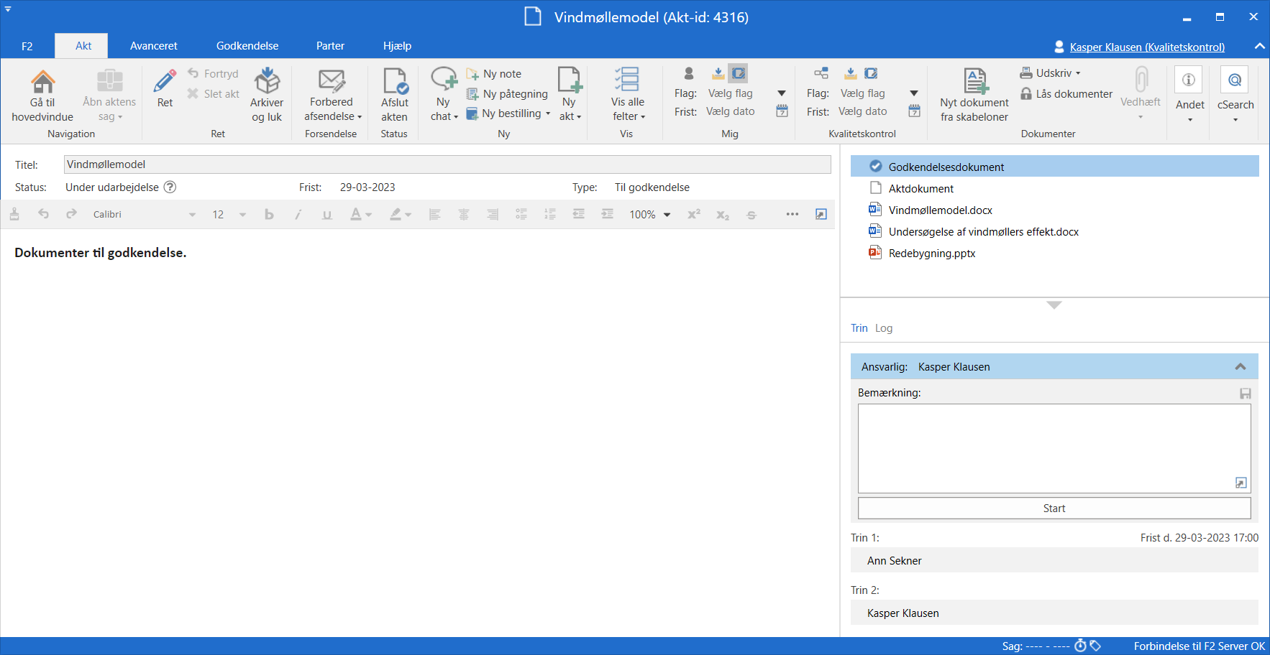The width and height of the screenshot is (1270, 655).
Task: Click save icon beside Bemærkning
Action: pyautogui.click(x=1246, y=394)
